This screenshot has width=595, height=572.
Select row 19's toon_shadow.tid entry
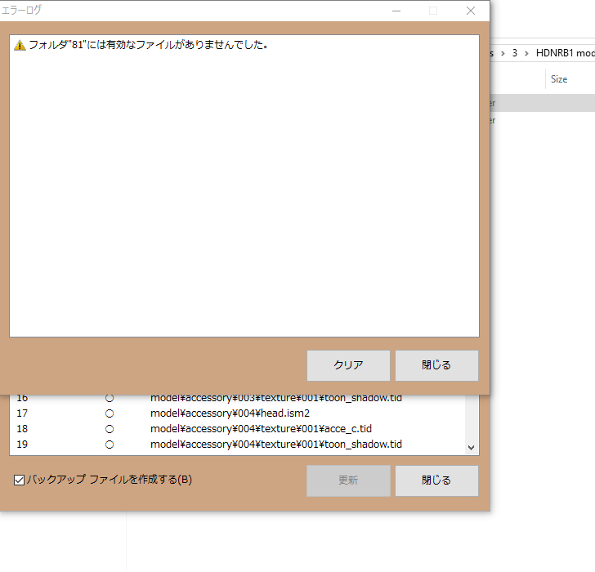pyautogui.click(x=275, y=445)
